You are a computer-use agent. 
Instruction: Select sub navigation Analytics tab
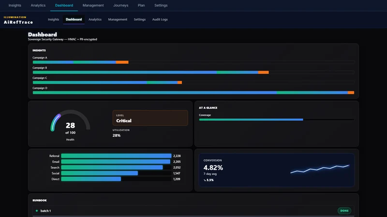click(x=95, y=19)
